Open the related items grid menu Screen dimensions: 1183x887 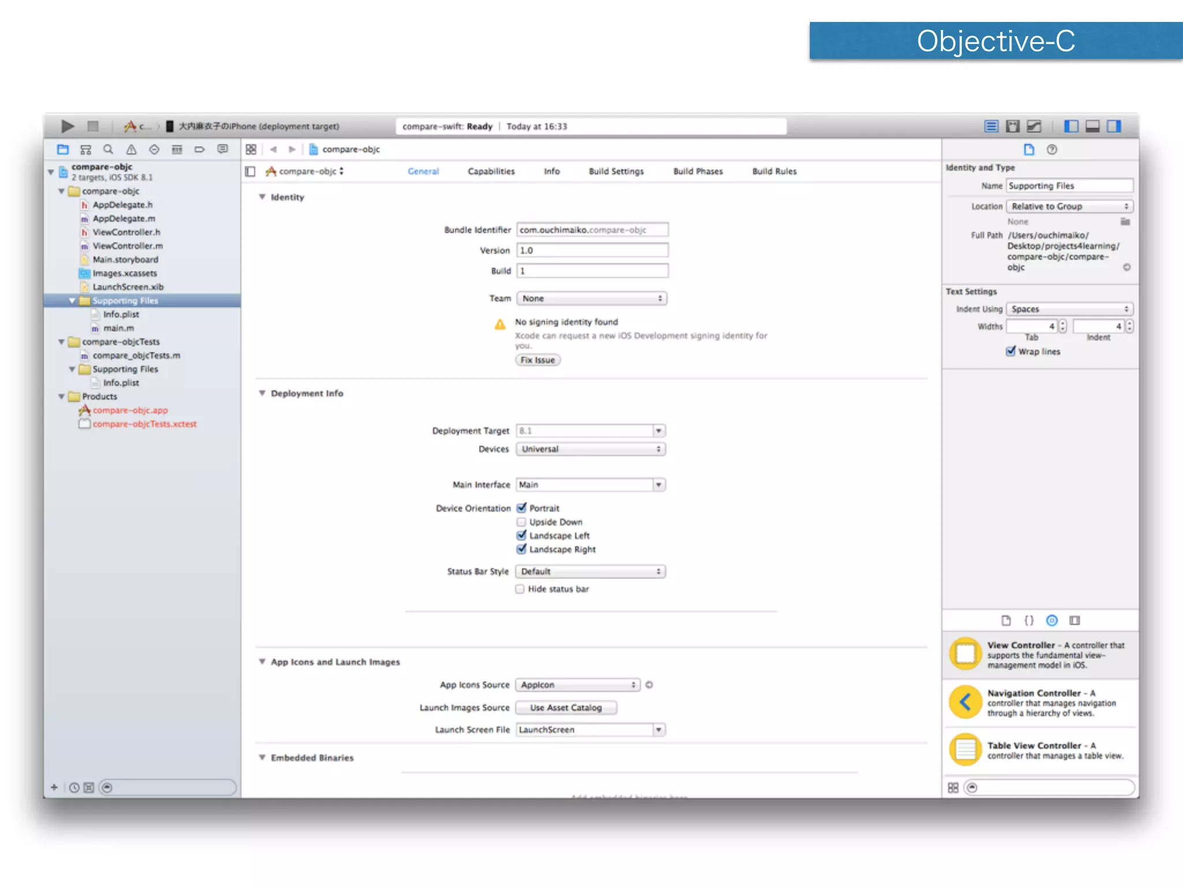251,150
